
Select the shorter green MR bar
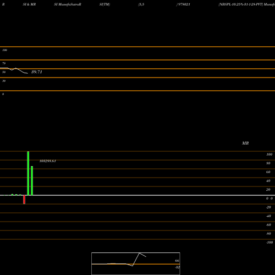[32, 181]
